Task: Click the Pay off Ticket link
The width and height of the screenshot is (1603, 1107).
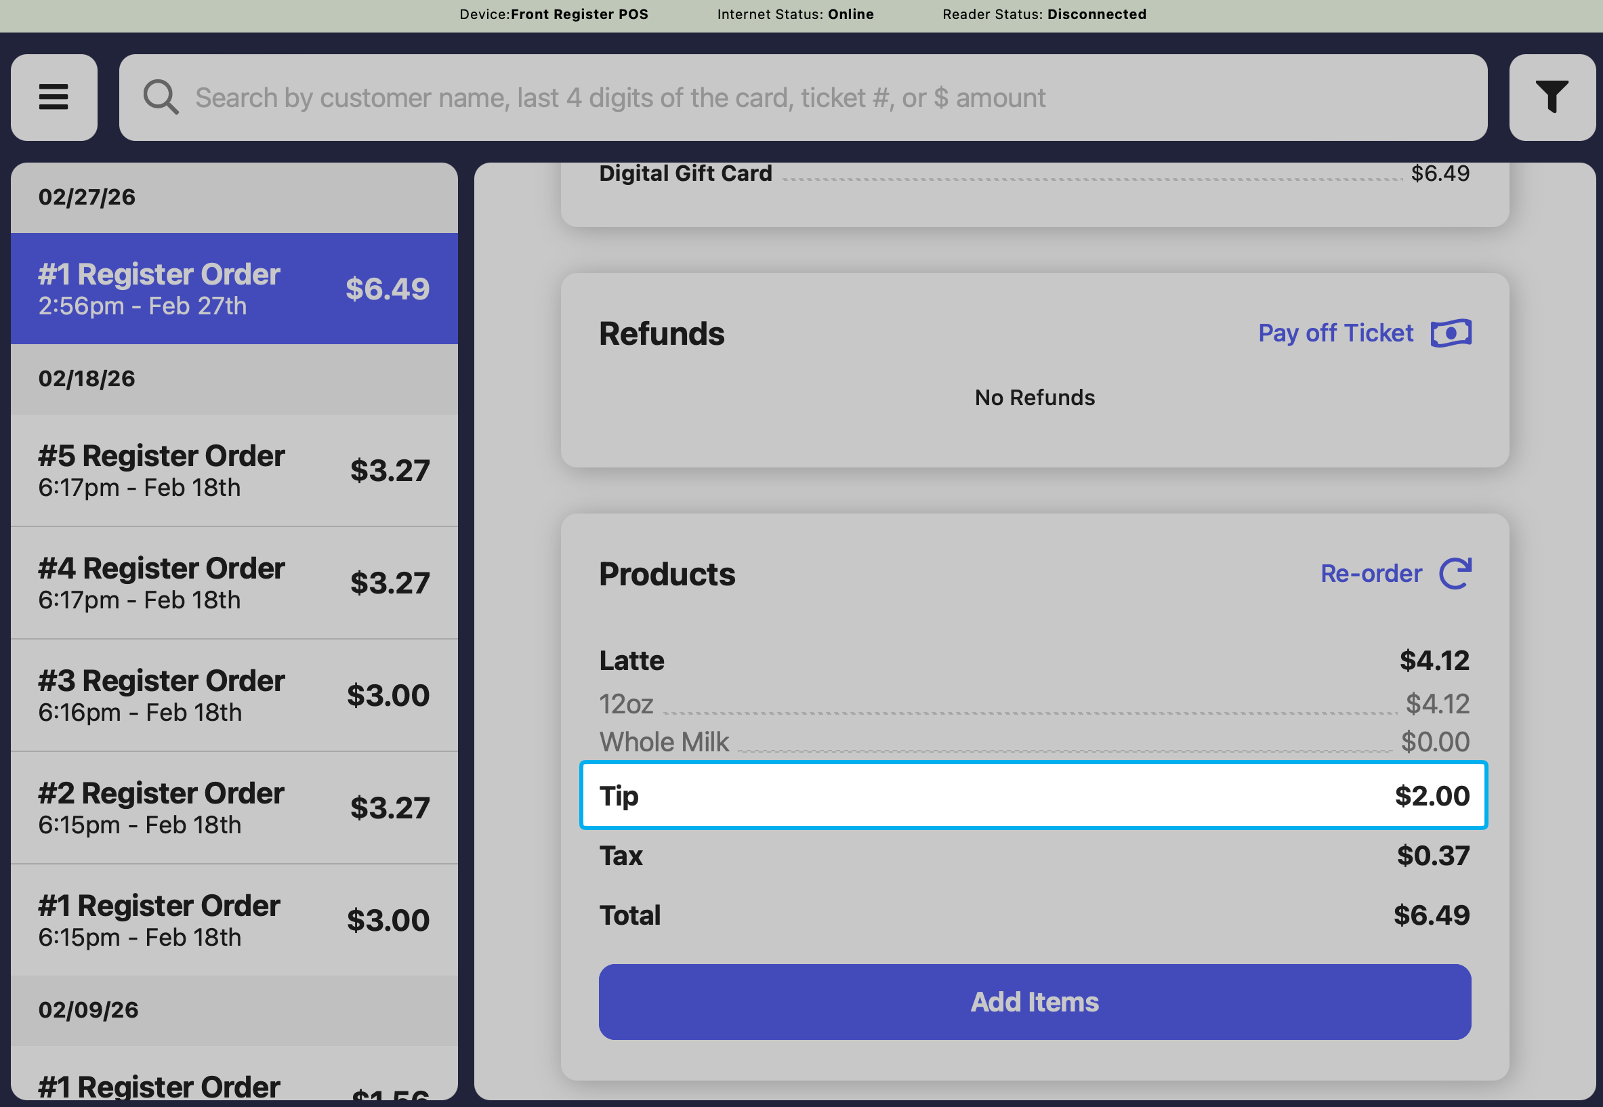Action: point(1335,333)
